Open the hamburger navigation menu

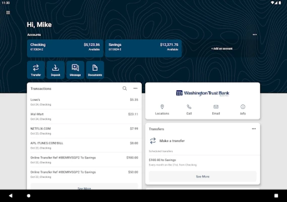[8, 13]
